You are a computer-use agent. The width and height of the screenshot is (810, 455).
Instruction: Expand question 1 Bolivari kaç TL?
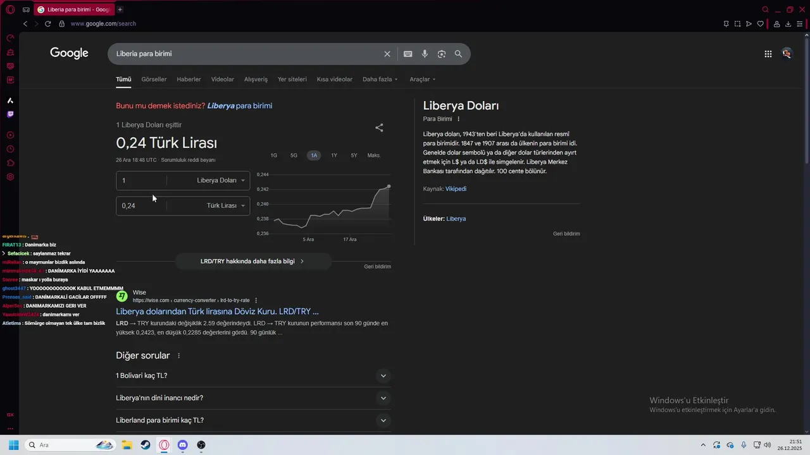coord(253,375)
